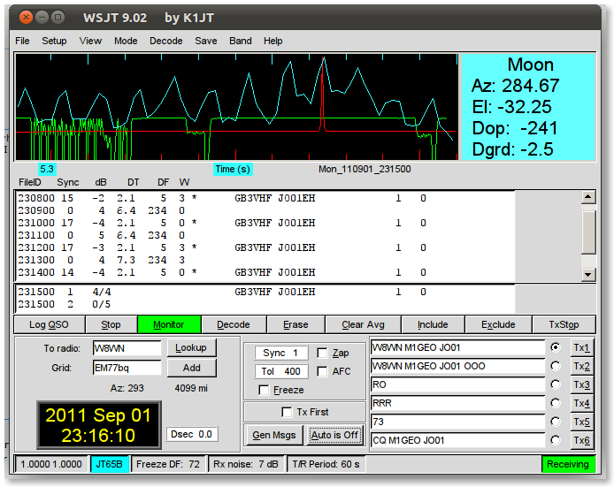Click the Sync 1 value control
This screenshot has height=487, width=614.
pyautogui.click(x=280, y=353)
